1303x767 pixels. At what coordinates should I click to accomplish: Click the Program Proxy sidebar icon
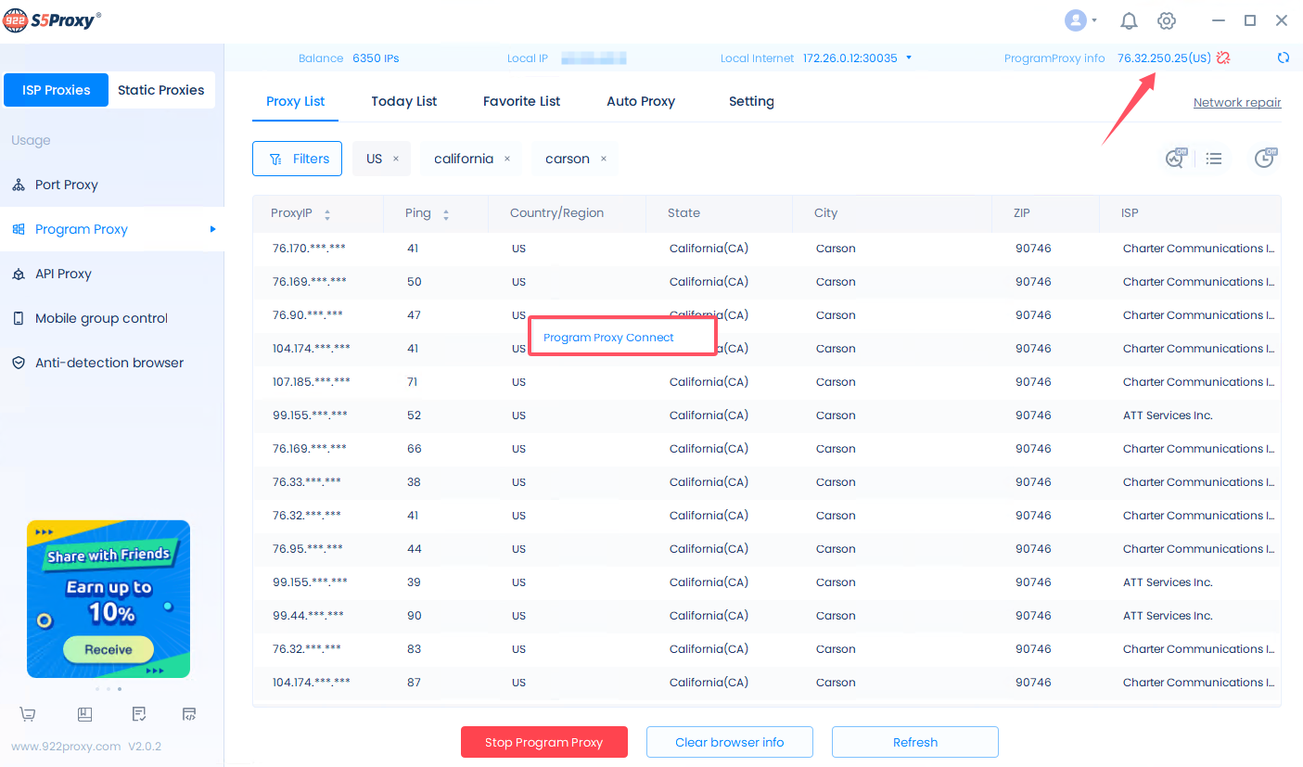click(x=19, y=229)
